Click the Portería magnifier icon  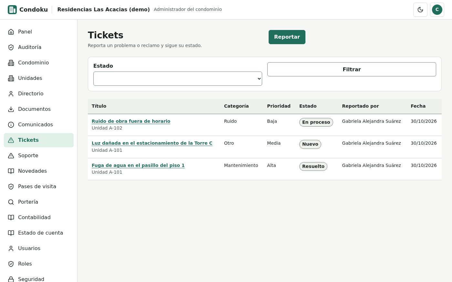(x=11, y=202)
